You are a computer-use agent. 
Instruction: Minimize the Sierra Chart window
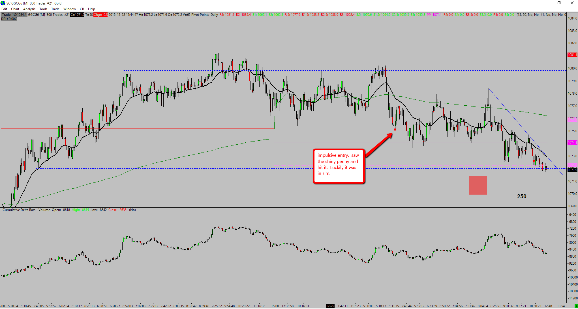click(x=546, y=3)
